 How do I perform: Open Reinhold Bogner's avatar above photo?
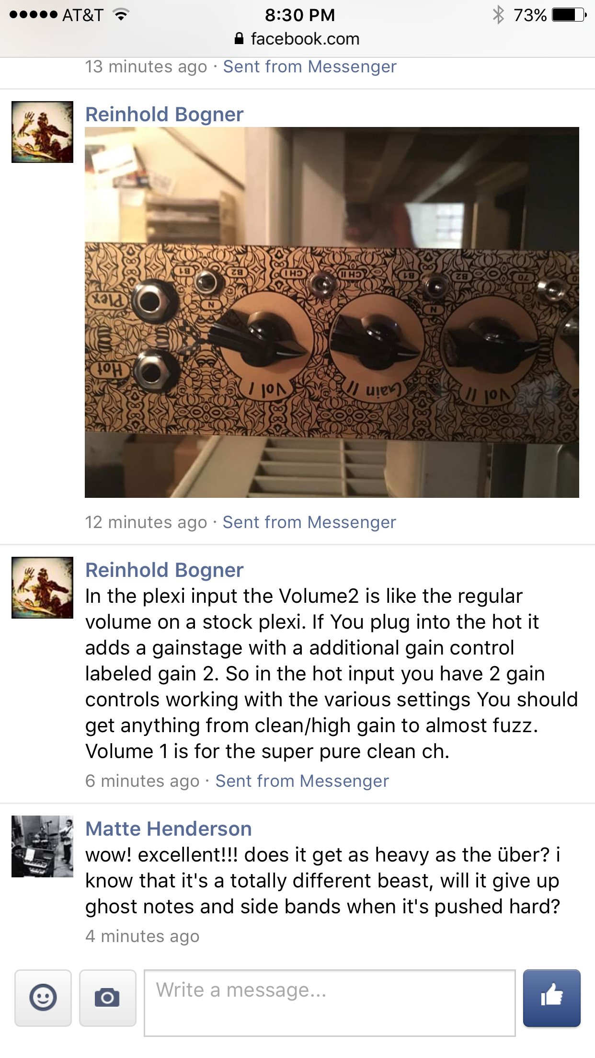tap(43, 132)
